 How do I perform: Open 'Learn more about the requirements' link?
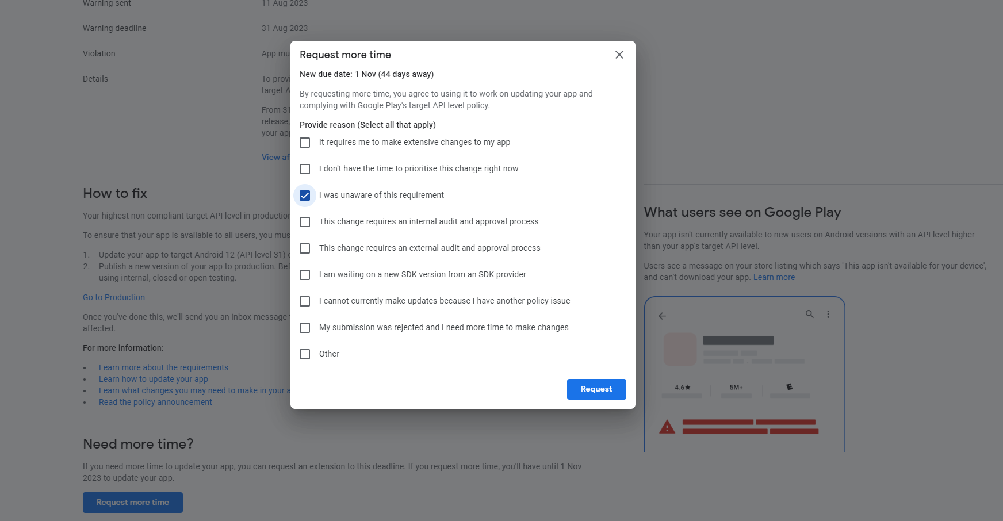point(163,367)
